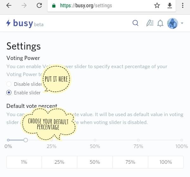The height and width of the screenshot is (177, 190).
Task: Choose the 100% preset button
Action: click(x=166, y=162)
